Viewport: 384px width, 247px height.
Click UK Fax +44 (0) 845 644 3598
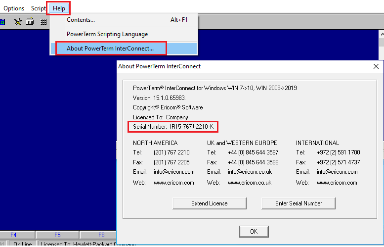click(253, 162)
